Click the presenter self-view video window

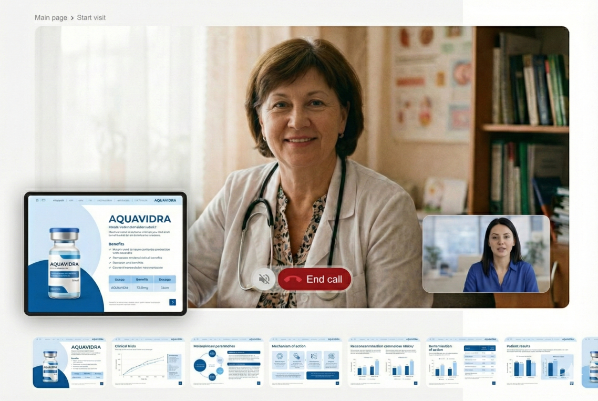coord(486,253)
